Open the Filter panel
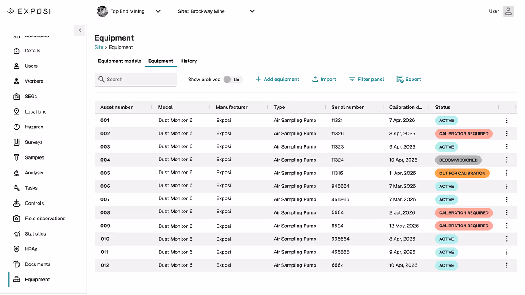Screen dimensions: 525x295 [x=366, y=80]
